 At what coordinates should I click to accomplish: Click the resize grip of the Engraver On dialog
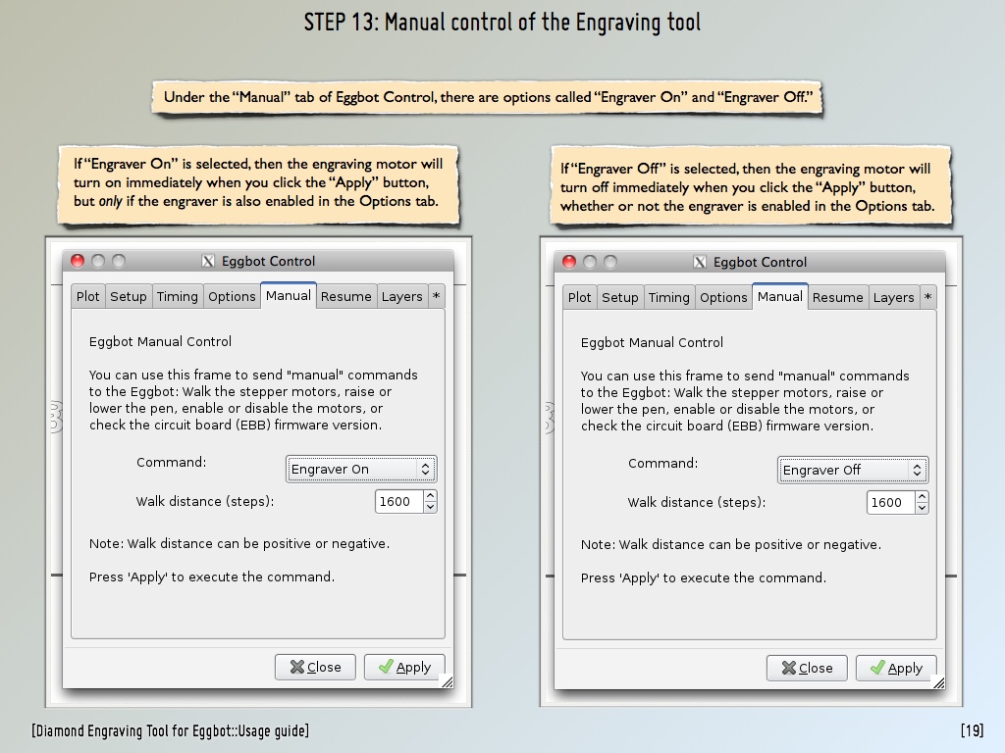pos(448,682)
